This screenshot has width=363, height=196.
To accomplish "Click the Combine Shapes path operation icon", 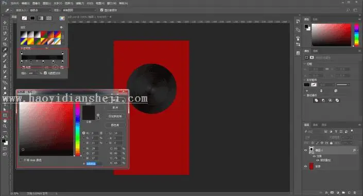I will (x=316, y=100).
